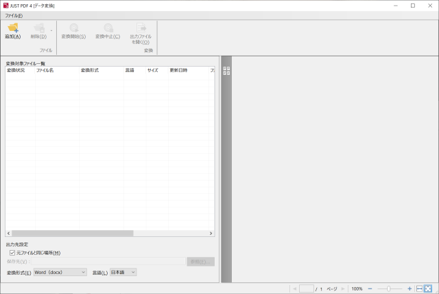The width and height of the screenshot is (439, 294).
Task: Select the fit-whole-page view icon
Action: (x=428, y=289)
